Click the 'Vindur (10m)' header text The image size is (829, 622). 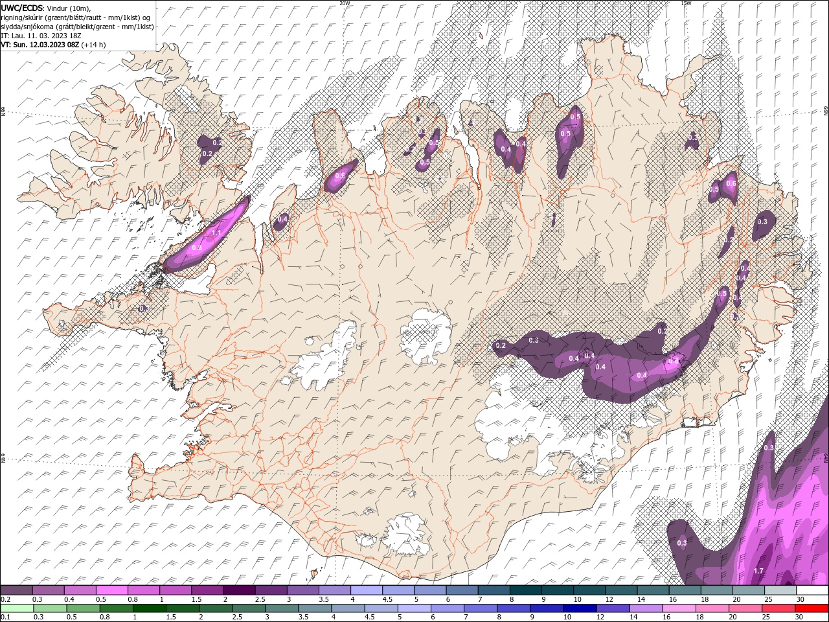pyautogui.click(x=68, y=8)
